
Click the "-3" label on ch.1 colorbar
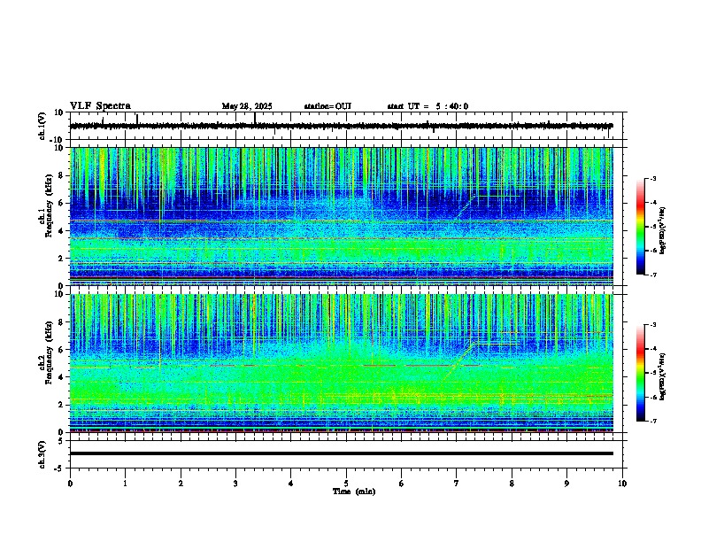click(x=652, y=179)
